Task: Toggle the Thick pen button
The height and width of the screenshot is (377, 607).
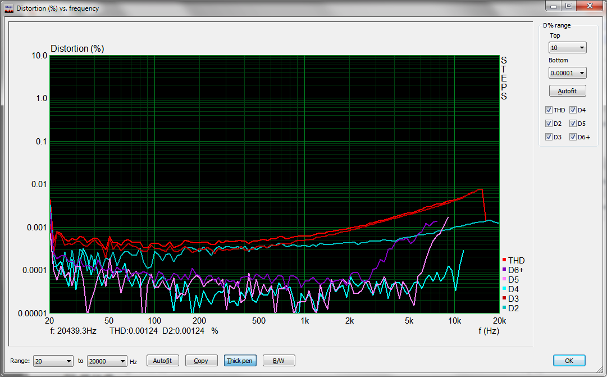Action: (239, 361)
